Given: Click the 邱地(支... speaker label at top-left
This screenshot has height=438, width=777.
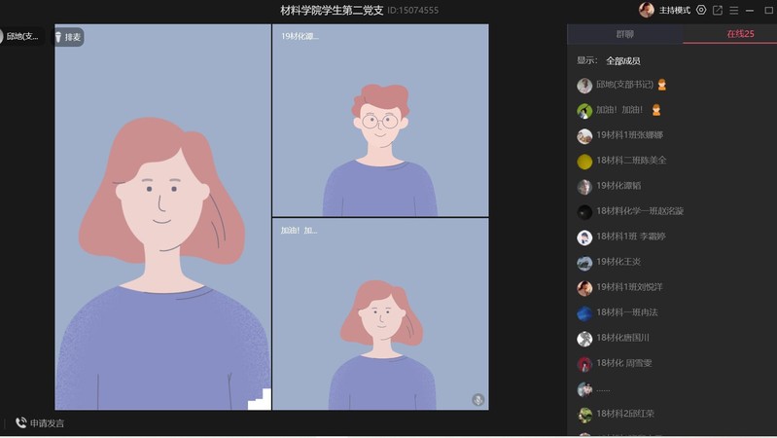Looking at the screenshot, I should pos(21,37).
